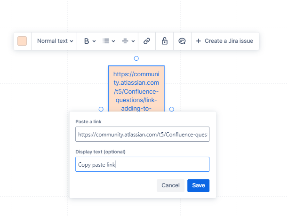
Task: Open the Normal text style dropdown
Action: 55,41
